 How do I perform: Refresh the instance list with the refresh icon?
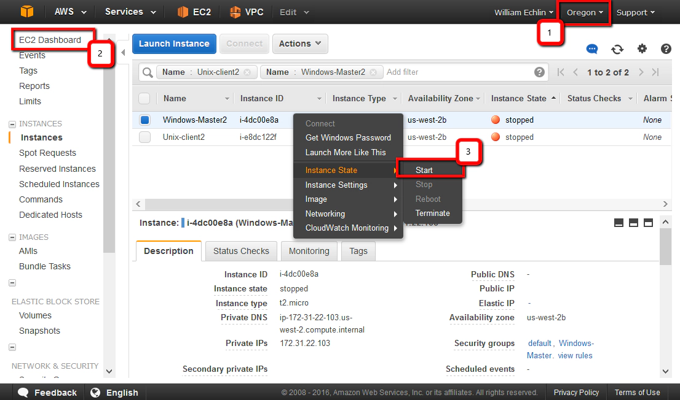point(617,49)
